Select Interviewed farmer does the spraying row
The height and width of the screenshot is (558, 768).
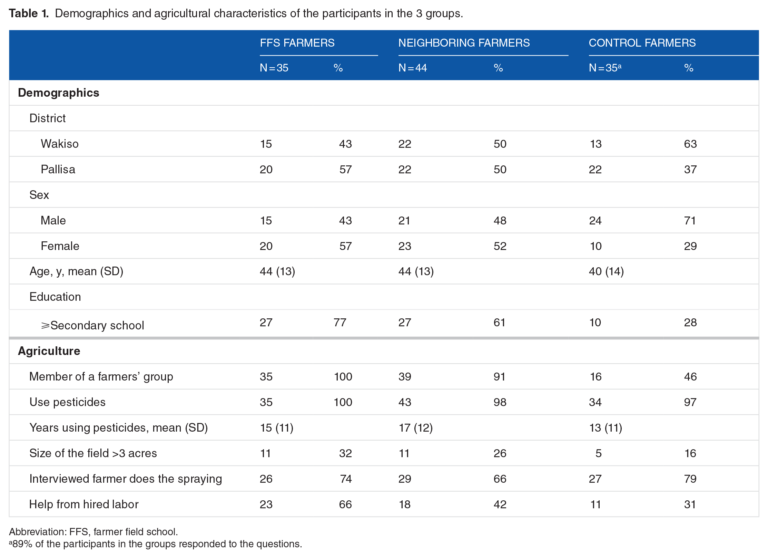point(384,479)
